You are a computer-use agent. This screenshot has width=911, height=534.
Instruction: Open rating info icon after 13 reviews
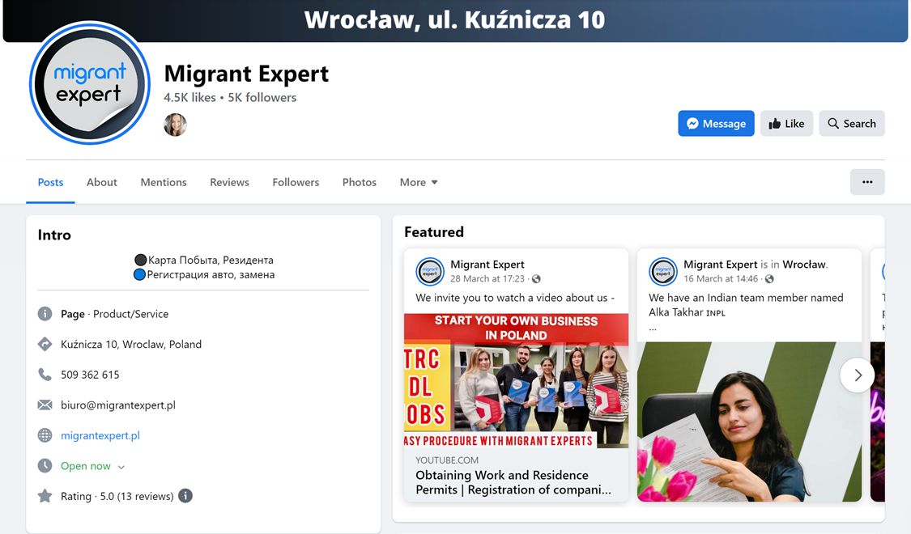[185, 496]
